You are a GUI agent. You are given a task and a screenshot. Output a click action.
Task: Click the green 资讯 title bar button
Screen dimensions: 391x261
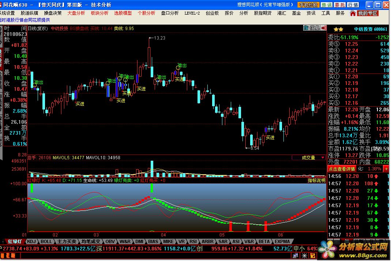pyautogui.click(x=326, y=5)
